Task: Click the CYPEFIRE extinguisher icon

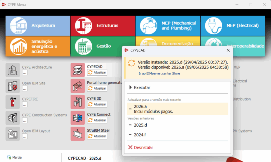Action: click(x=13, y=102)
